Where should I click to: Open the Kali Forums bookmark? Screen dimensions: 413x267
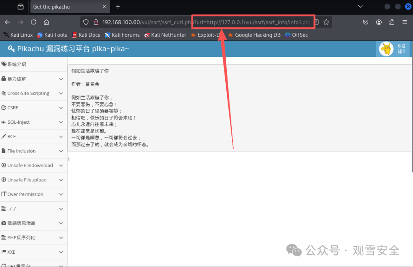click(122, 35)
